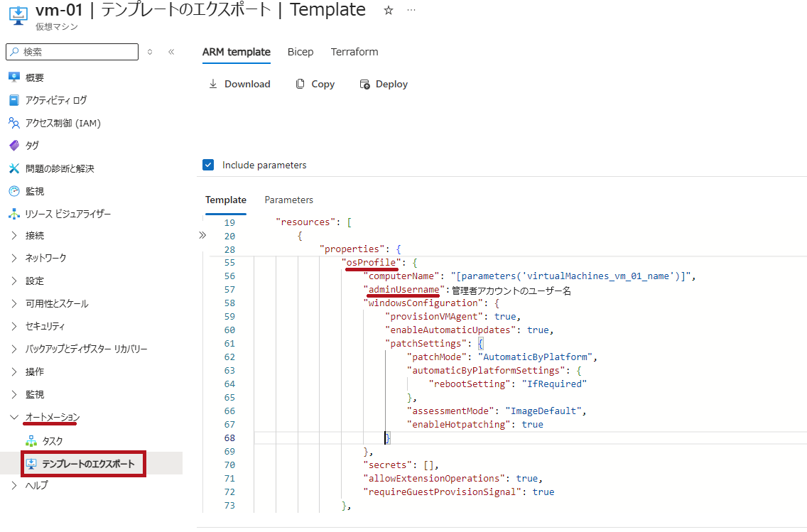Click the Download arrow icon
Viewport: 807px width, 532px height.
coord(213,84)
